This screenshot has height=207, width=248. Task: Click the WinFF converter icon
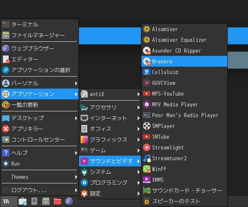click(x=147, y=169)
